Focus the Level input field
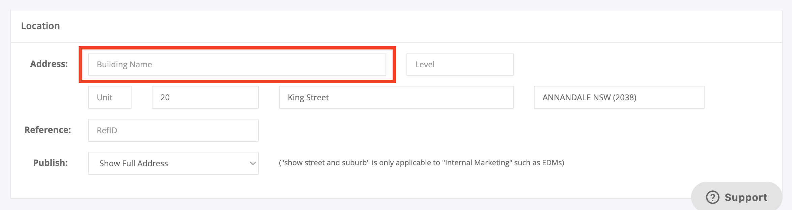Screen dimensions: 792x210 [460, 64]
